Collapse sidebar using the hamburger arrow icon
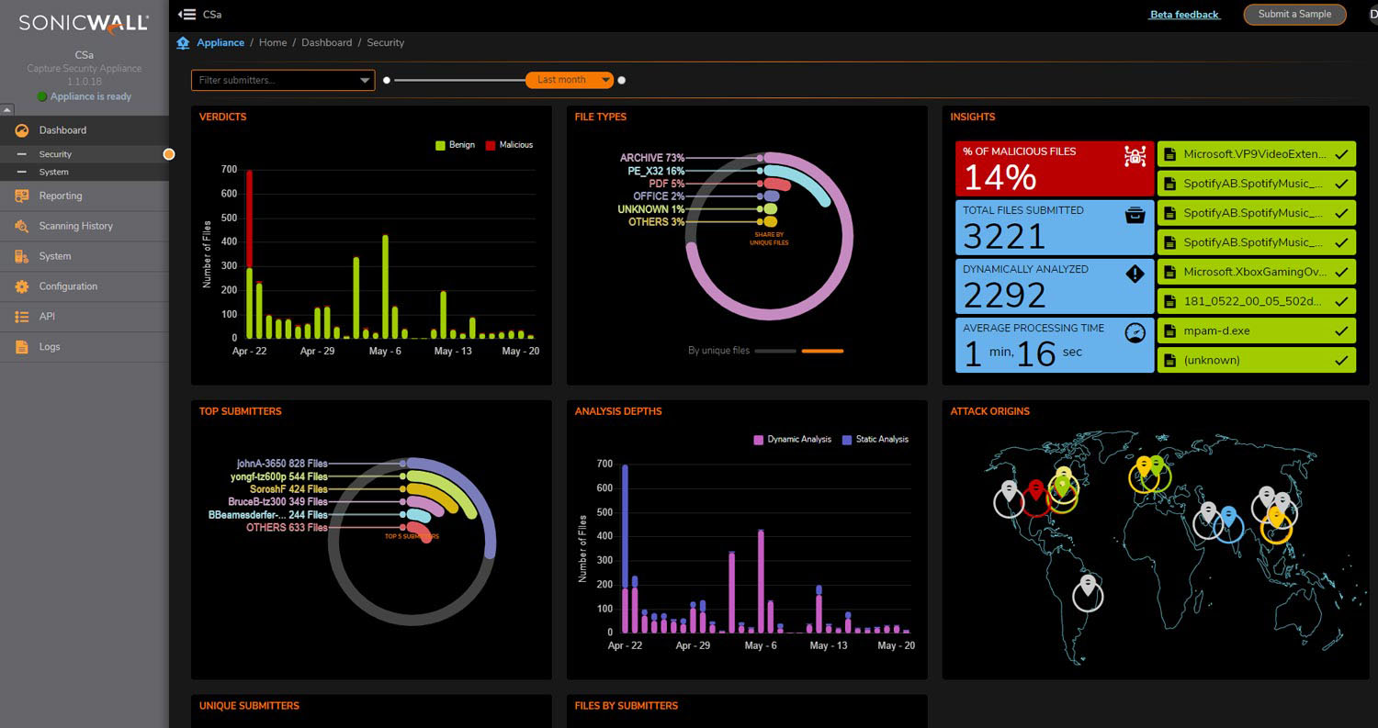Image resolution: width=1378 pixels, height=728 pixels. pos(187,14)
